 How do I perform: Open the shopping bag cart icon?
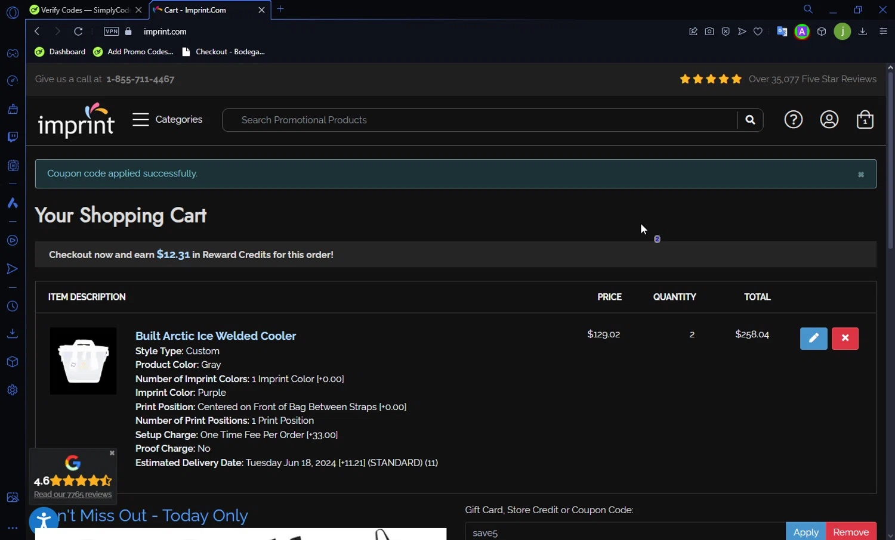click(x=865, y=120)
